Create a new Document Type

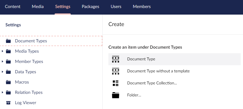click(175, 59)
